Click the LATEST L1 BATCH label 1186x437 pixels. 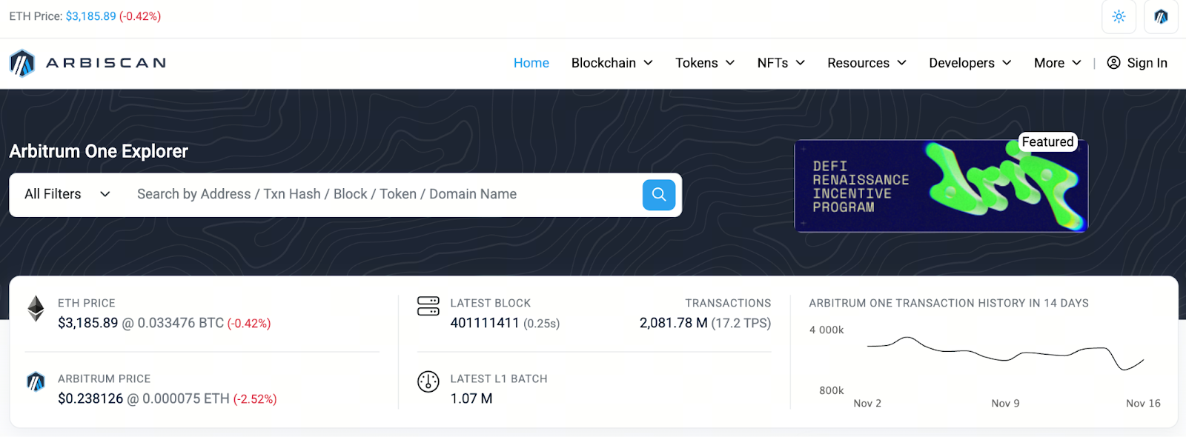pyautogui.click(x=499, y=378)
